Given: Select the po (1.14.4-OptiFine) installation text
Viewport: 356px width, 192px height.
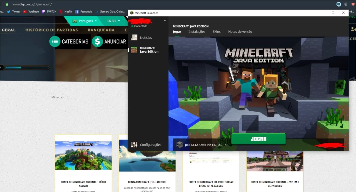Looking at the screenshot, I should 203,145.
